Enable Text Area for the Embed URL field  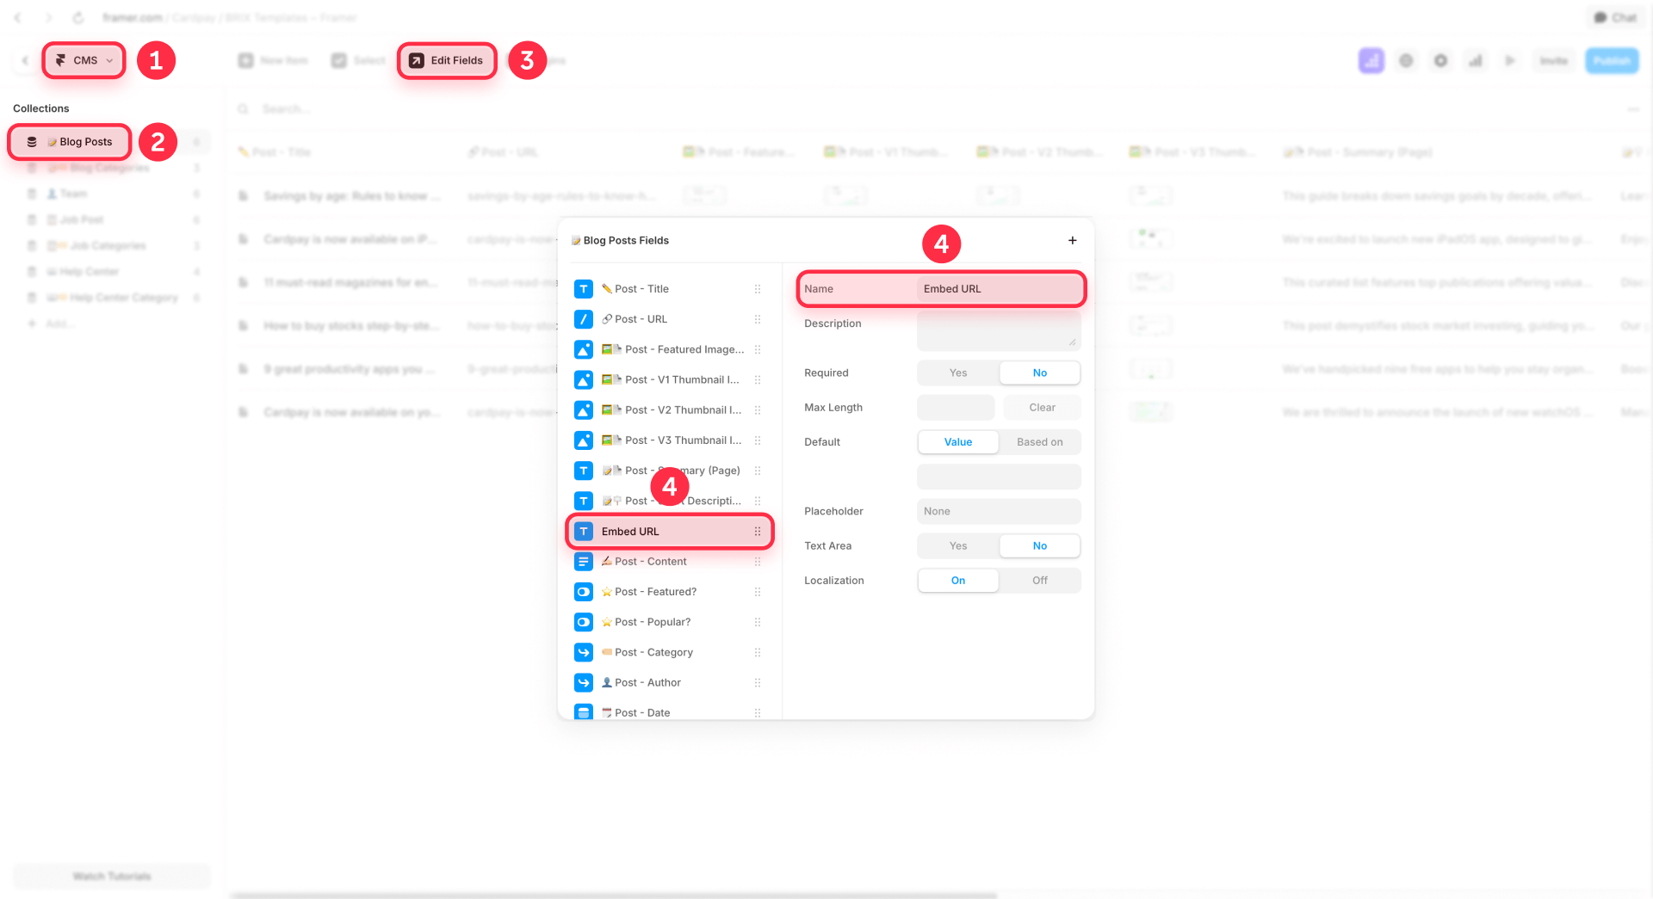pos(957,545)
